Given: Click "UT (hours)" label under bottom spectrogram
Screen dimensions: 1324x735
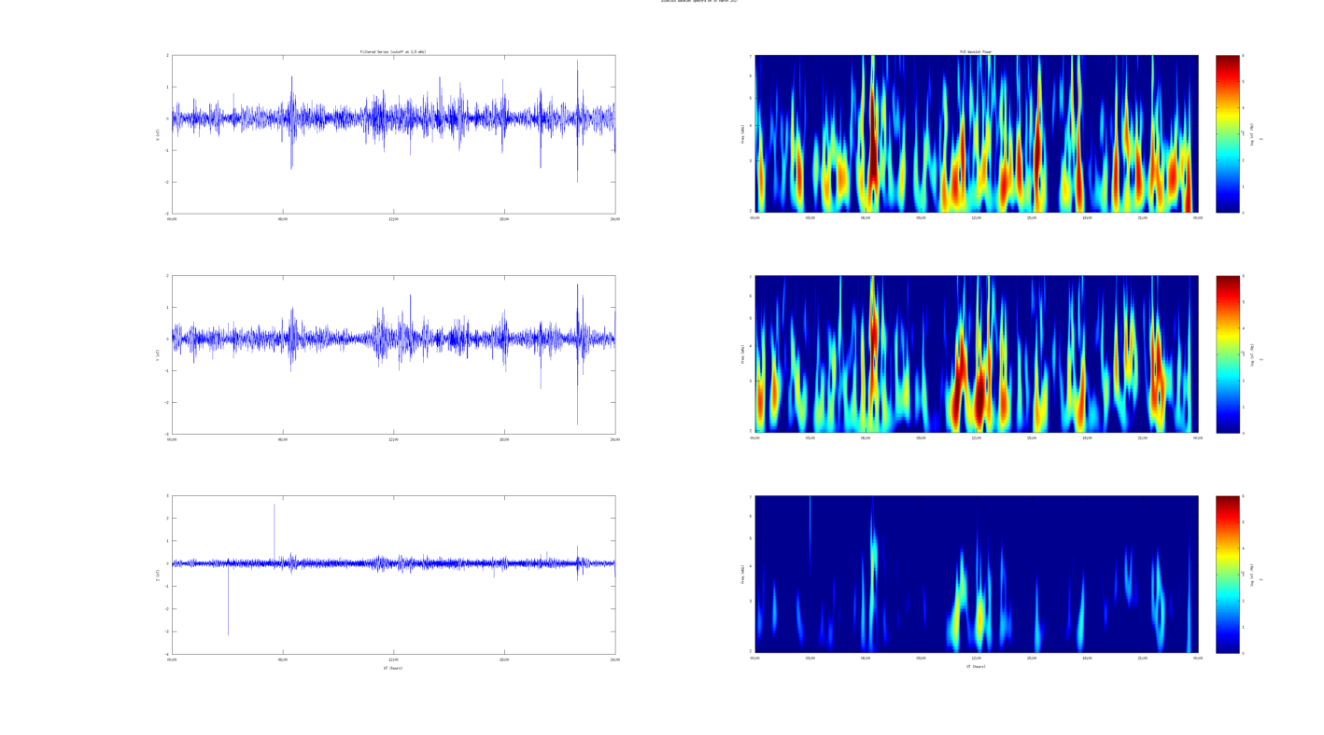Looking at the screenshot, I should [x=976, y=667].
